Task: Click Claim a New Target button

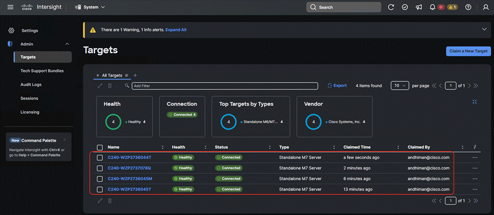Action: pos(468,51)
